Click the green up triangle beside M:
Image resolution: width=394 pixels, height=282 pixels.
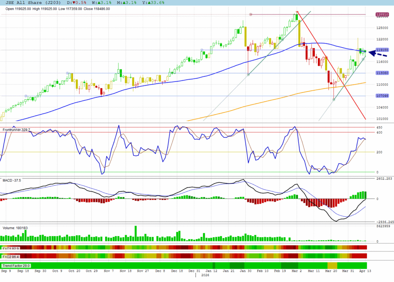[125, 3]
